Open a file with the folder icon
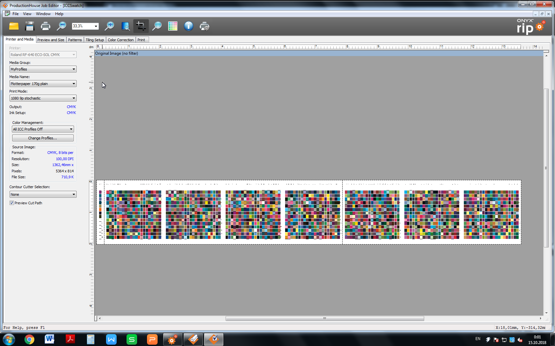 (14, 26)
